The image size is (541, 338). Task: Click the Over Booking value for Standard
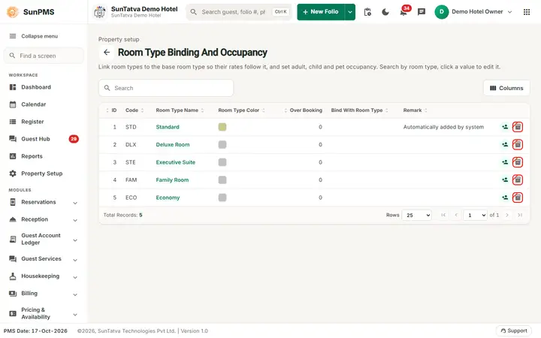tap(320, 127)
